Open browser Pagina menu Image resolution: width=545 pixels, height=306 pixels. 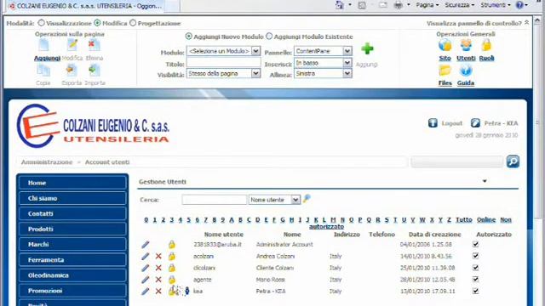(x=427, y=5)
